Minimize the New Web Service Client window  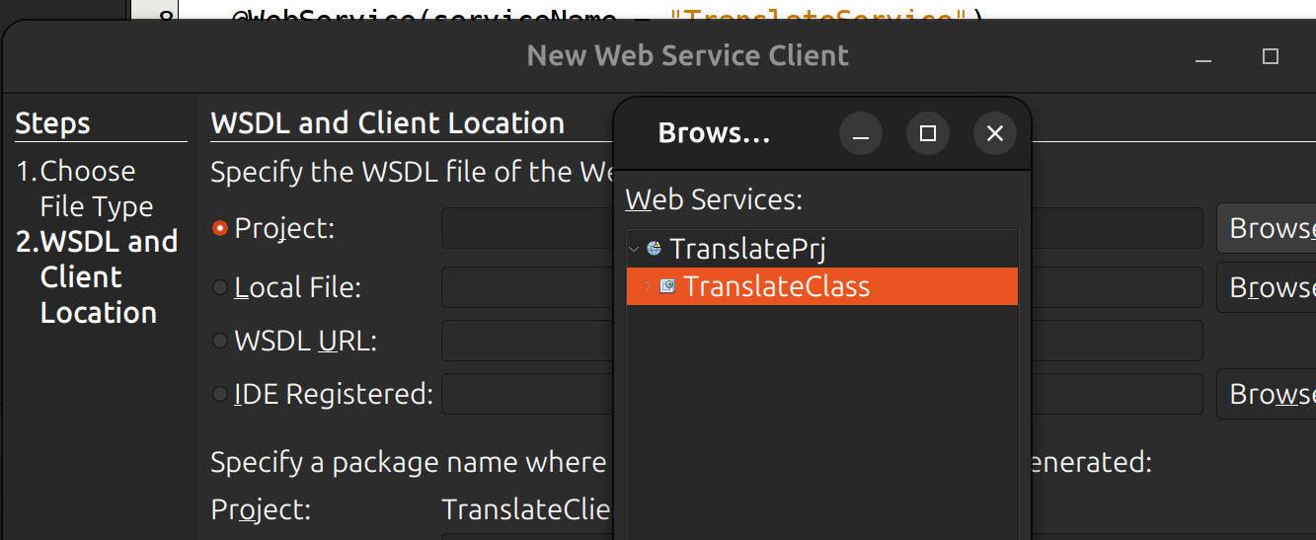coord(1202,57)
